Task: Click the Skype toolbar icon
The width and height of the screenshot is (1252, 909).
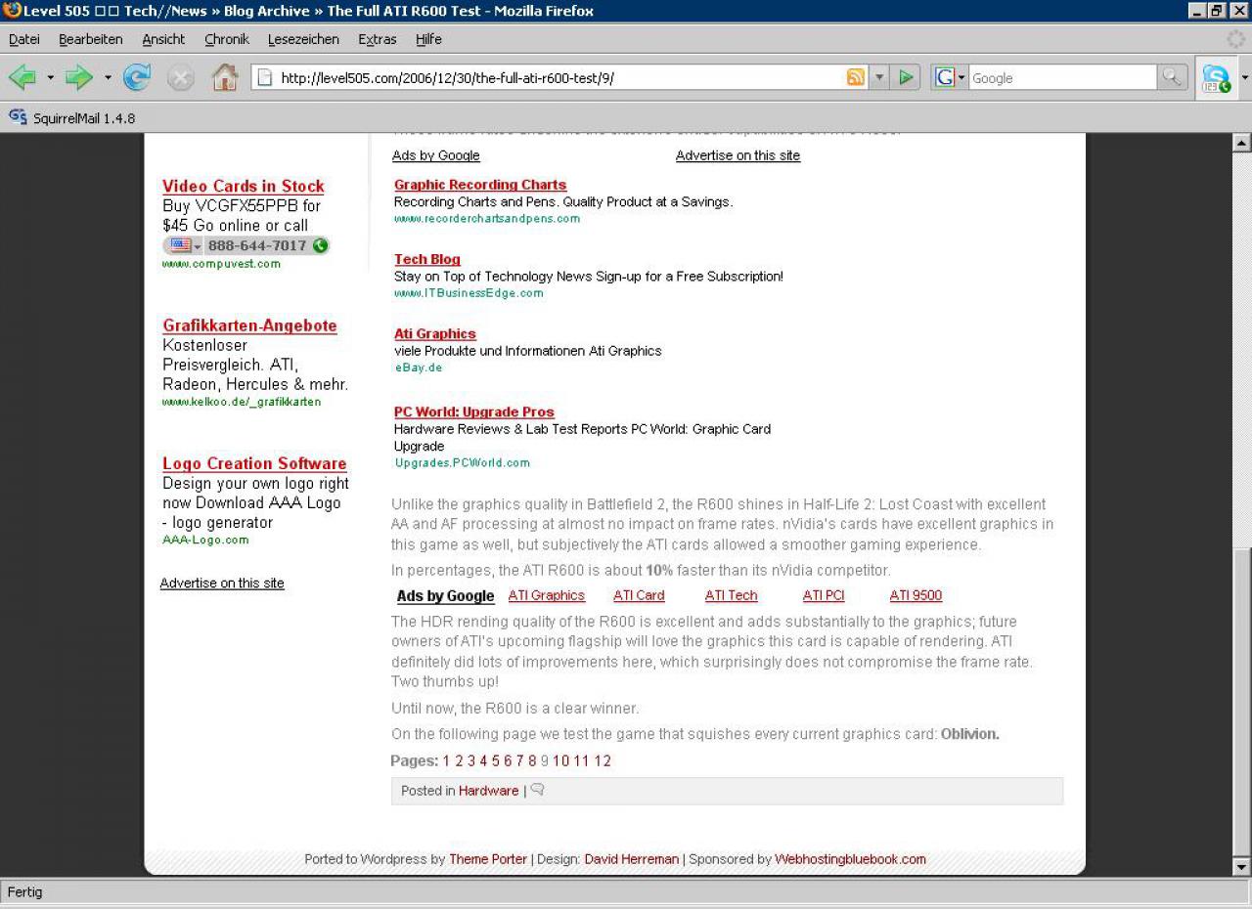Action: 1216,78
